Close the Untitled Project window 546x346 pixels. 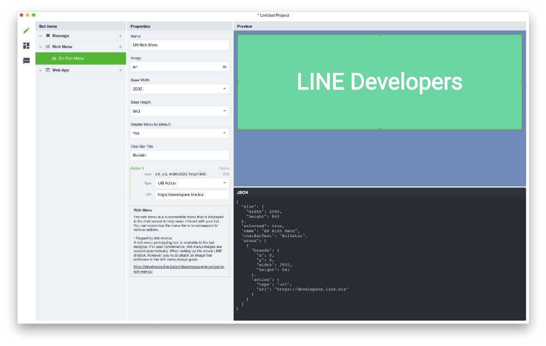[x=22, y=15]
